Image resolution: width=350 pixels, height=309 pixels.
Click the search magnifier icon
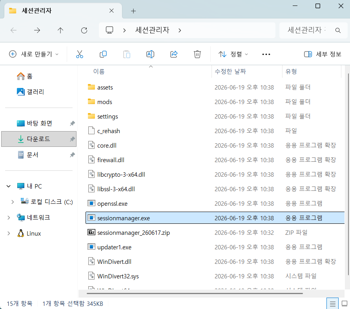point(338,30)
